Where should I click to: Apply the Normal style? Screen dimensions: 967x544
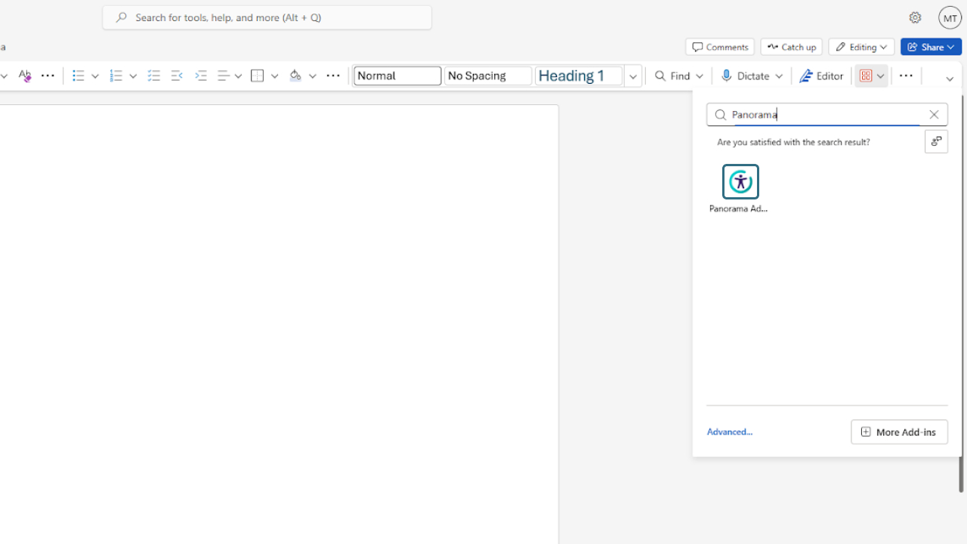[397, 76]
